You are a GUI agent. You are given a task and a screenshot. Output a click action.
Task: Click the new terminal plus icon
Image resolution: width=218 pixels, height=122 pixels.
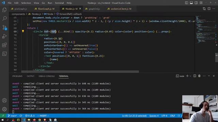187,76
